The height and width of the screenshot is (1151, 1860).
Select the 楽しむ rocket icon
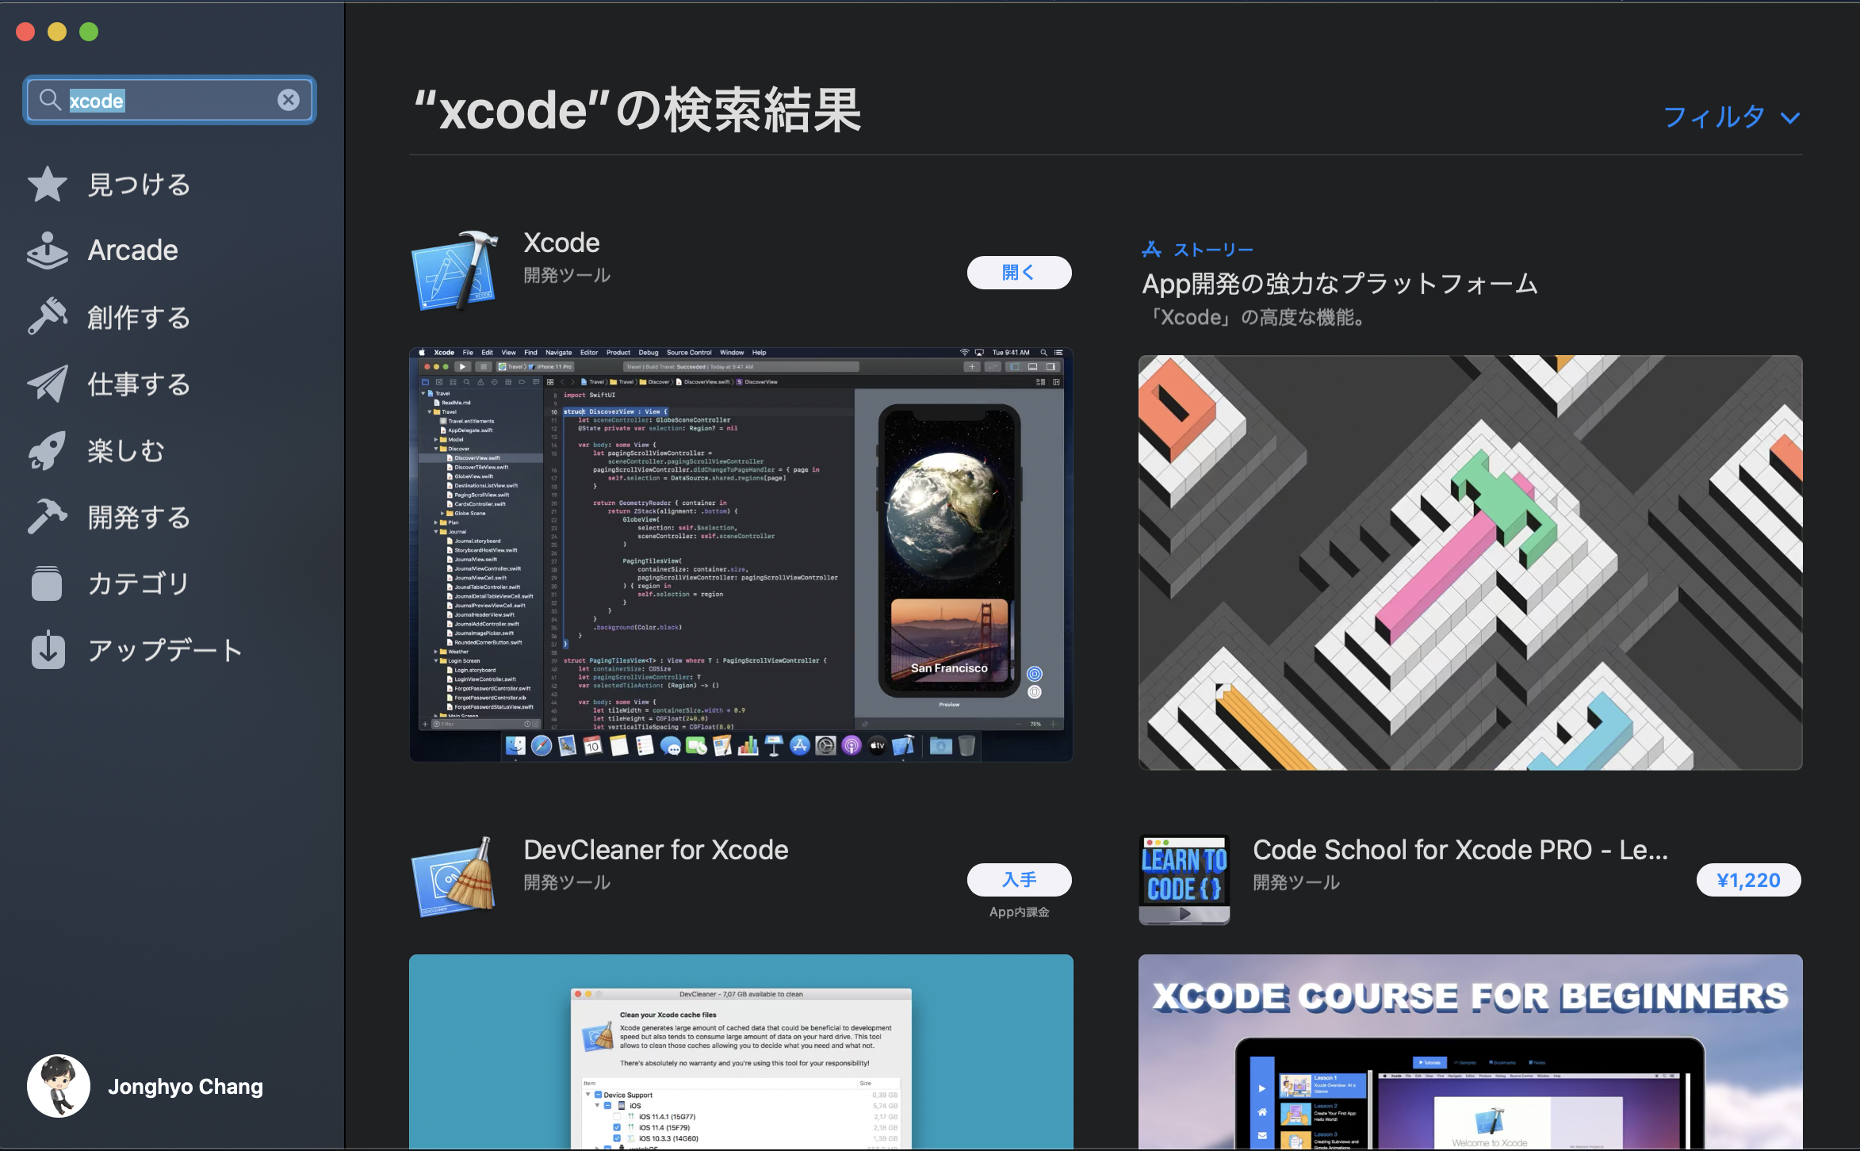pos(48,450)
